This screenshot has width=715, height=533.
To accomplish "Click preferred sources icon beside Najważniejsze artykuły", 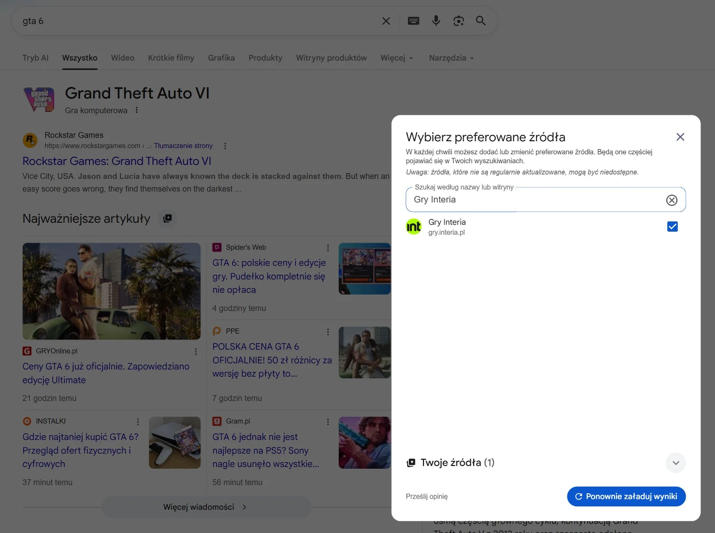I will click(167, 218).
